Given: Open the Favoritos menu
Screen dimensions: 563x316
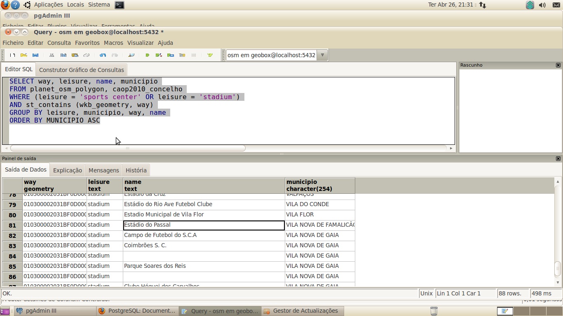Looking at the screenshot, I should tap(87, 43).
